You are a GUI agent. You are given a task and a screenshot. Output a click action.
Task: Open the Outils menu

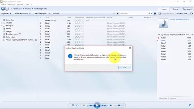pyautogui.click(x=27, y=5)
